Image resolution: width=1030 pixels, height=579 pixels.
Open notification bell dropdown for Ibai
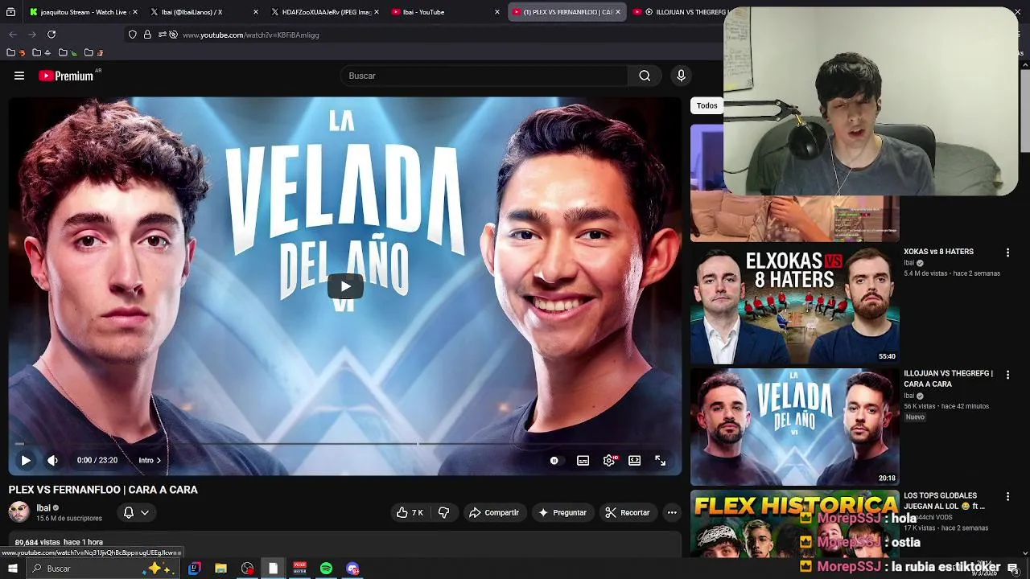tap(136, 512)
